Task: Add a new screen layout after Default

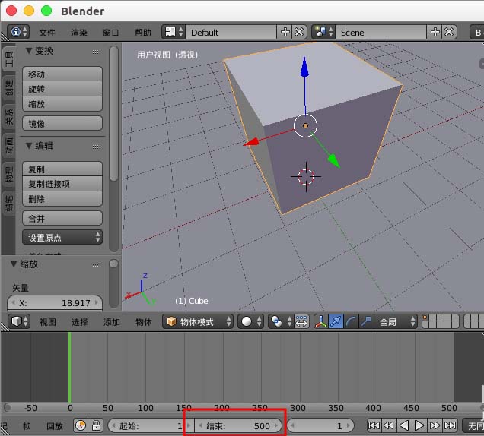Action: pos(285,32)
